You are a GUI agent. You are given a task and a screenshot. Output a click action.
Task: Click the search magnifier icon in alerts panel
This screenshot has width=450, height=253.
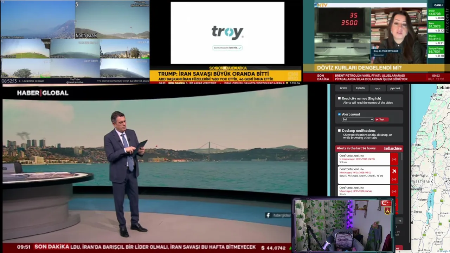[400, 221]
